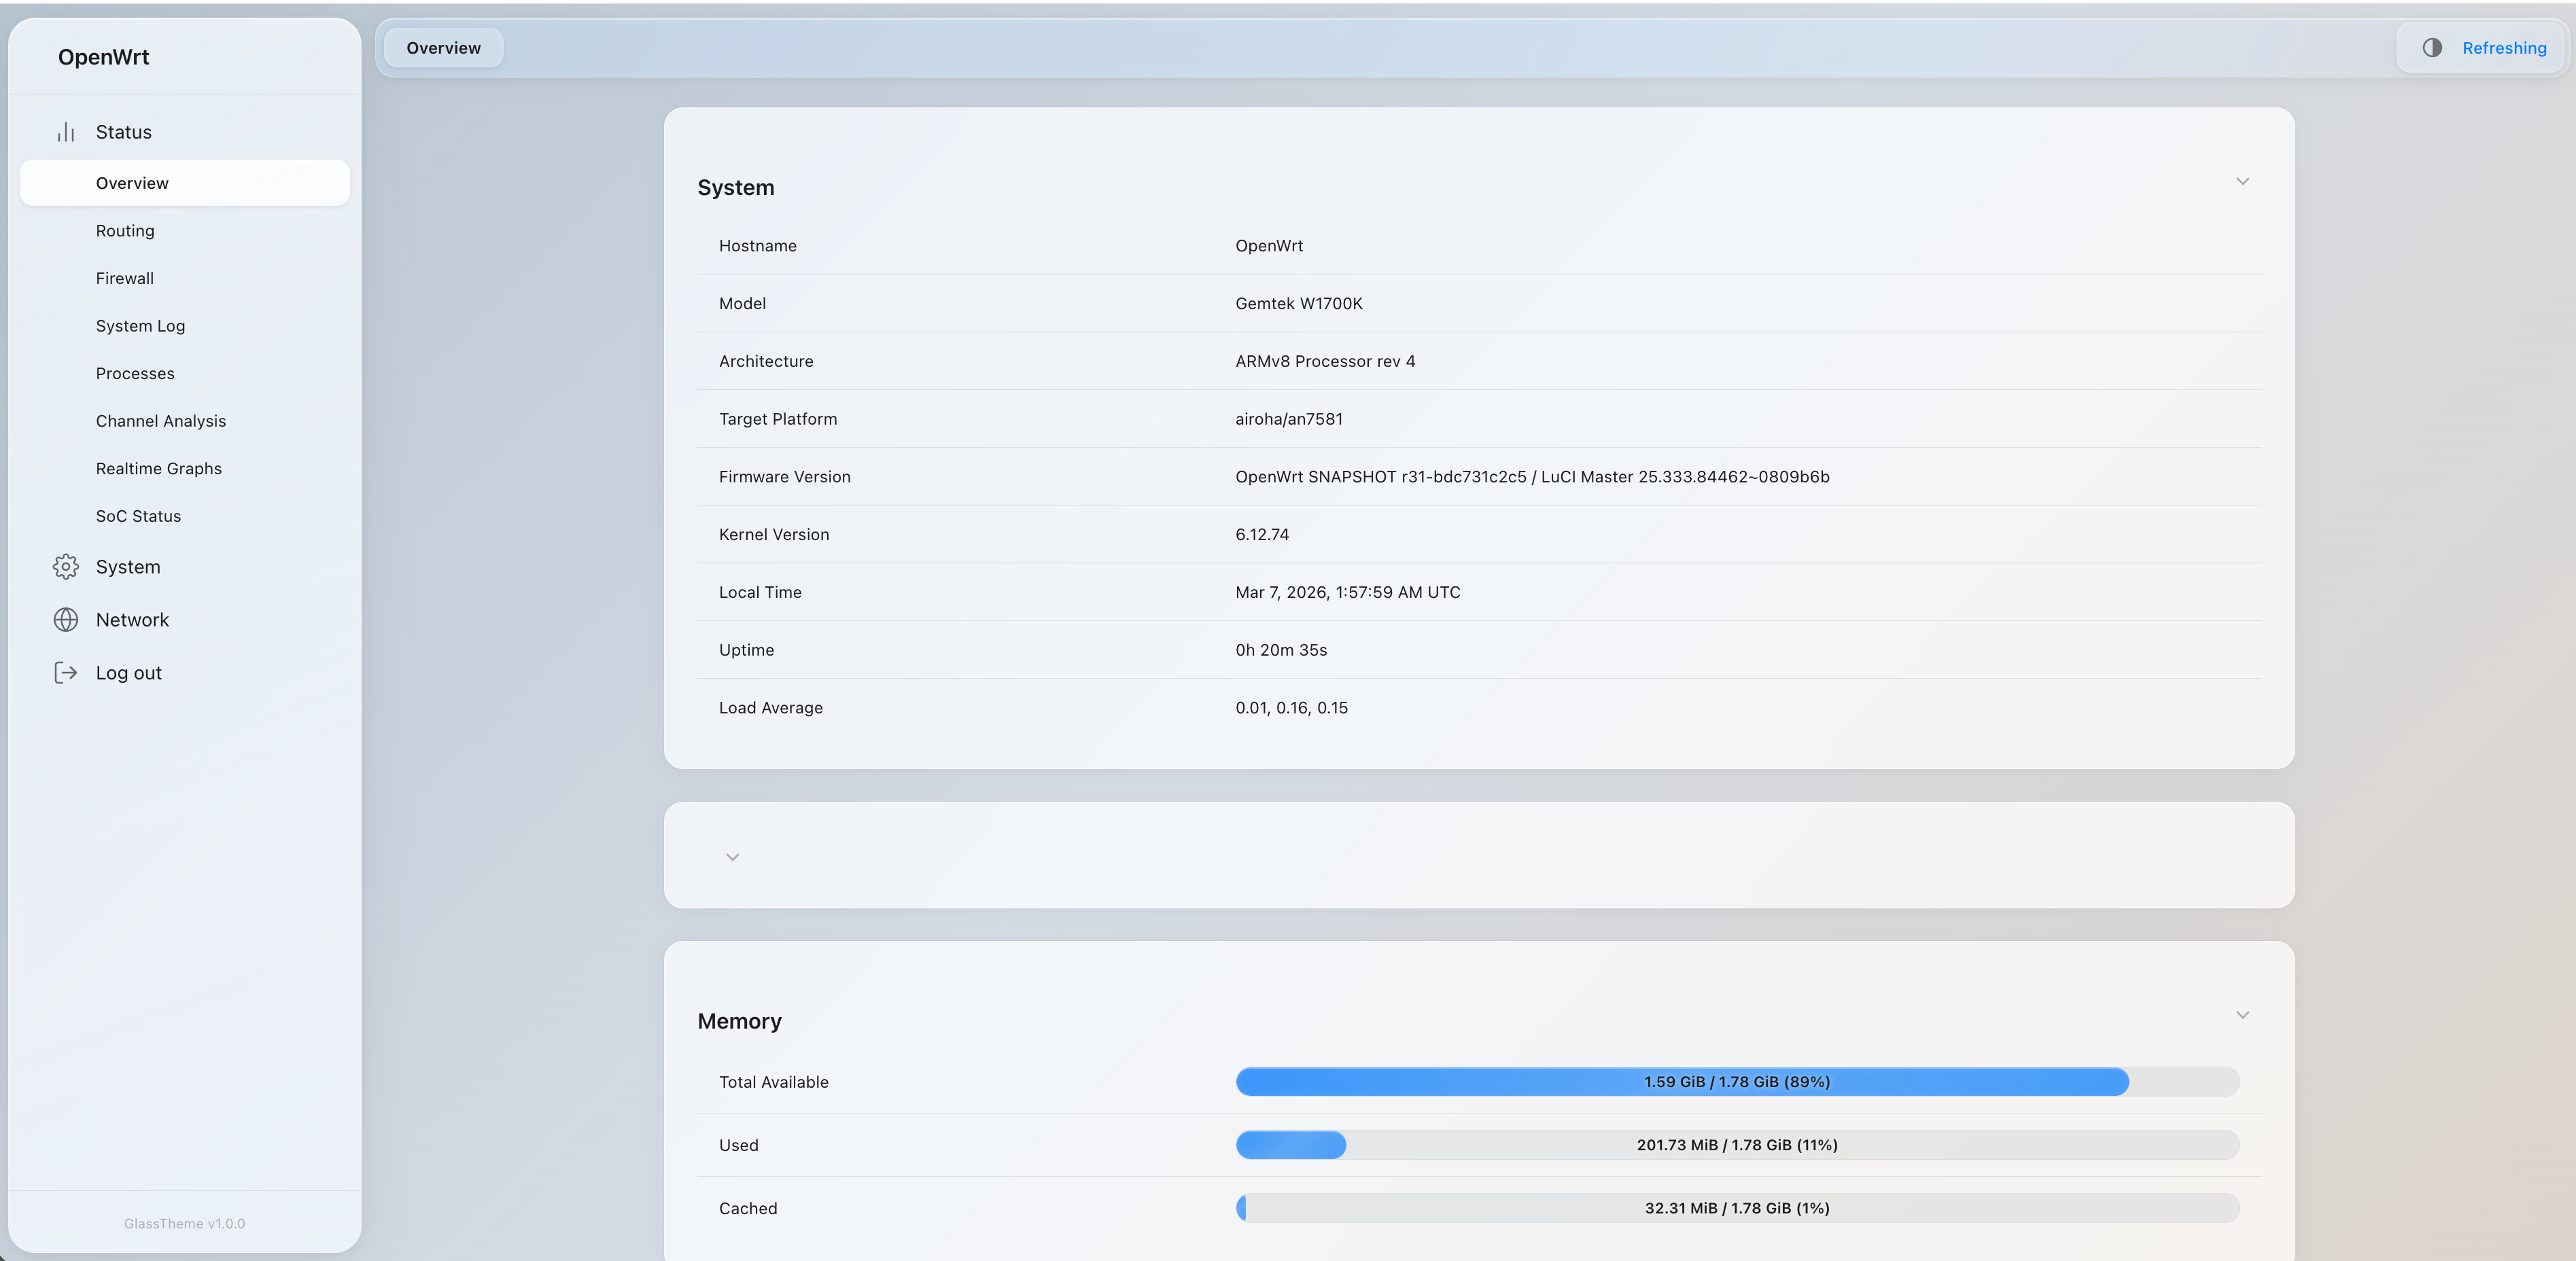Click the model value Gemtek W1700K
Screen dimensions: 2576x1261
click(x=1299, y=304)
